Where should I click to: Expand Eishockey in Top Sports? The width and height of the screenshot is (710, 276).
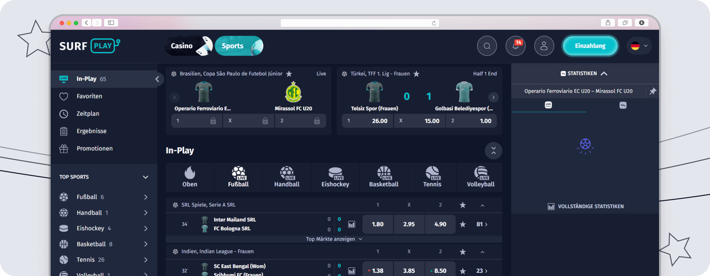[146, 228]
